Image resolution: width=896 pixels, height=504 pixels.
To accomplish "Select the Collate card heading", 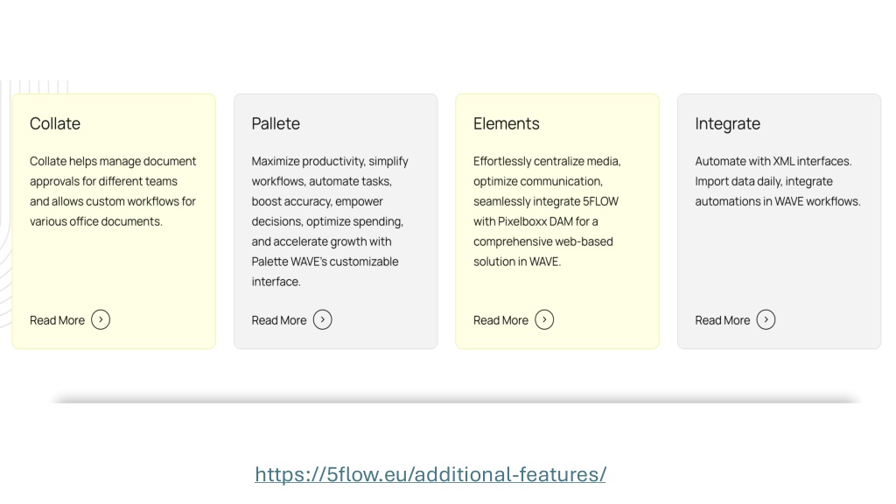I will (x=55, y=123).
